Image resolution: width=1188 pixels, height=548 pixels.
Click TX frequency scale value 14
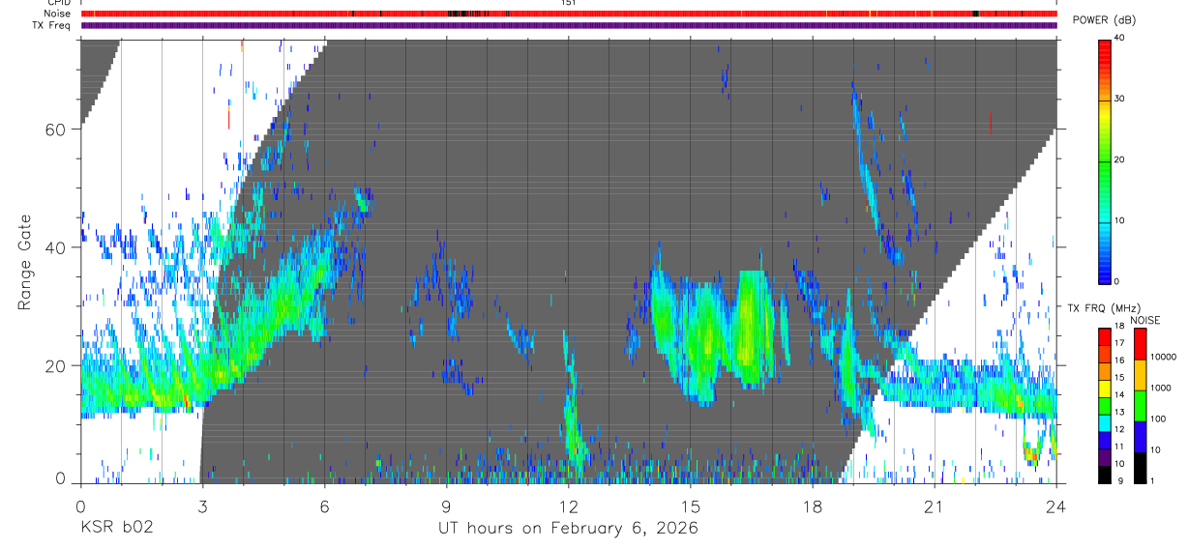coord(1119,395)
